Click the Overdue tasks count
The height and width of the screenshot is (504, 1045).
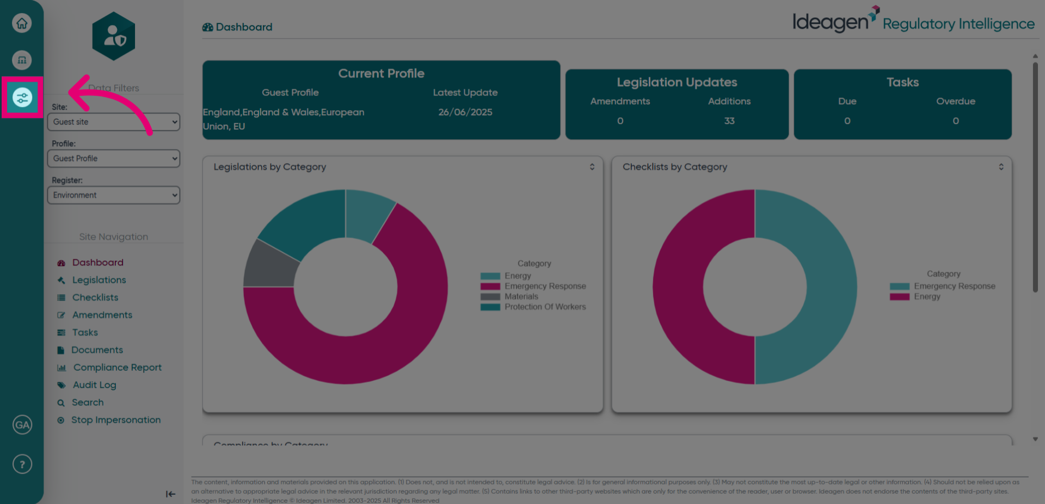click(x=956, y=121)
